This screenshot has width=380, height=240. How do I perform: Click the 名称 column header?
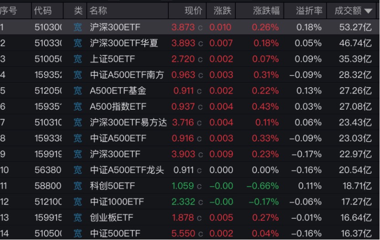[98, 10]
